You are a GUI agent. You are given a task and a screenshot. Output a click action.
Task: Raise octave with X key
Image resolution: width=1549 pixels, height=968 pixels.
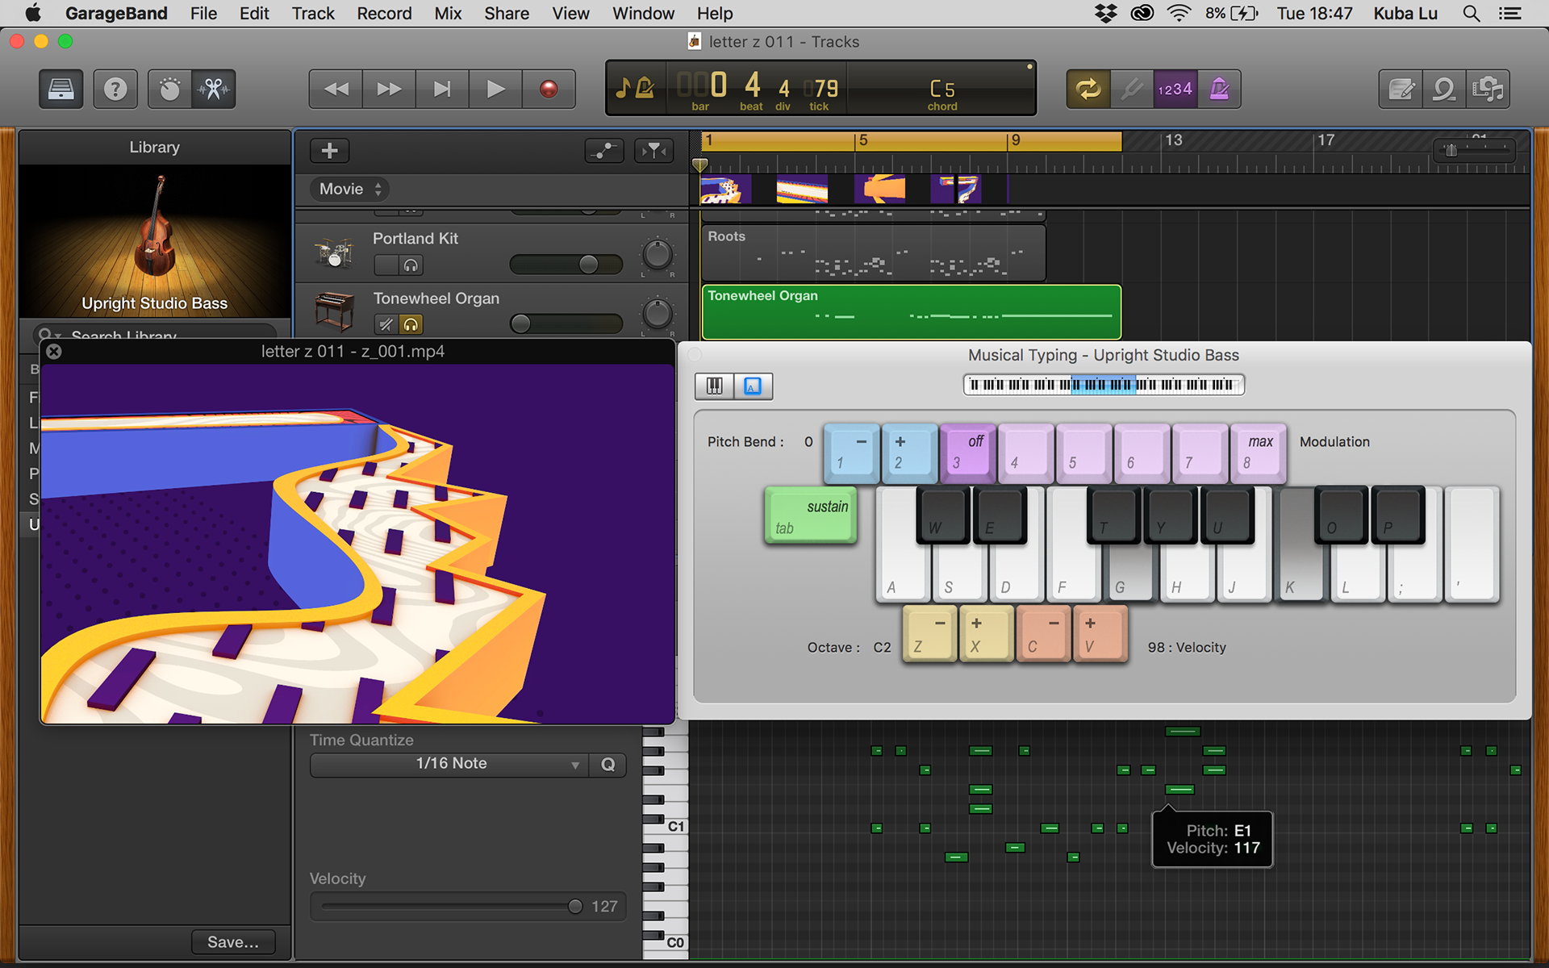pos(987,634)
